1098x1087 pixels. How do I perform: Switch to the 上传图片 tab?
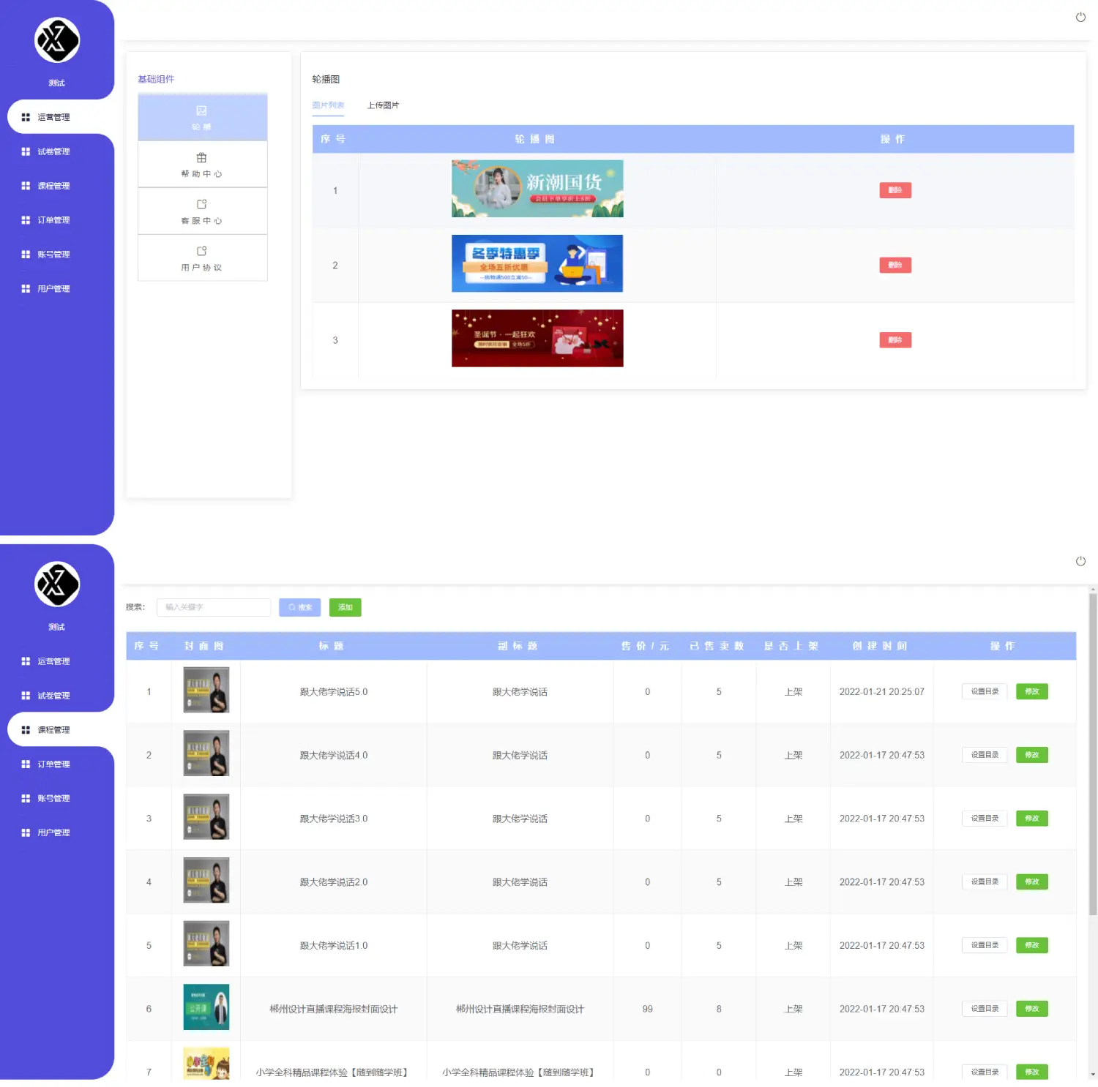[x=383, y=105]
